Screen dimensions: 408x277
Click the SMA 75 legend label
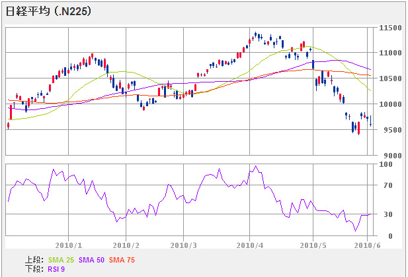(x=122, y=260)
